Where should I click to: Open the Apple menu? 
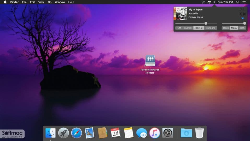5,2
